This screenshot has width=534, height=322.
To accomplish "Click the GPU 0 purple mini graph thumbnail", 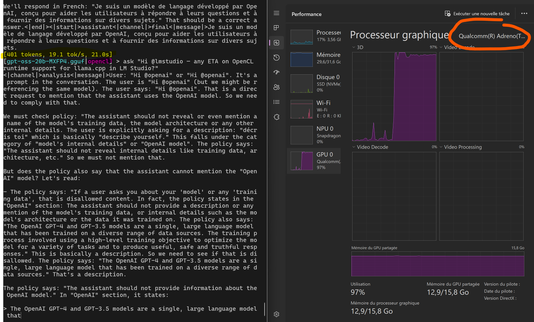I will pyautogui.click(x=302, y=161).
